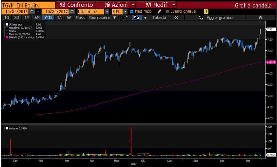
Task: Click the 95) Confronto button
Action: (76, 5)
